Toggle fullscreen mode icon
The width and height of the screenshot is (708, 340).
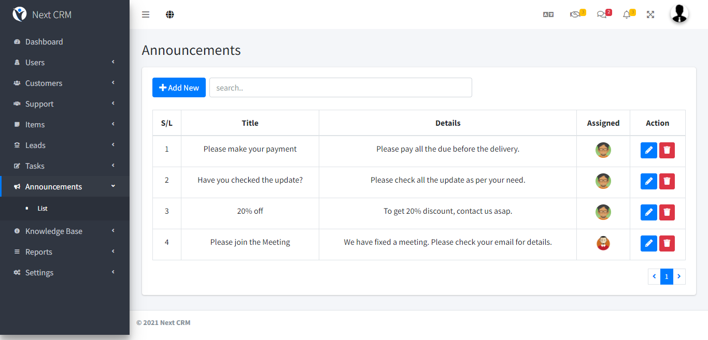coord(650,14)
